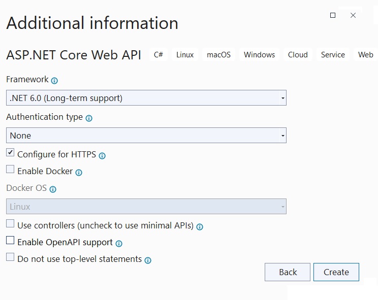Uncheck the Configure for HTTPS checkbox
378x300 pixels.
[10, 152]
